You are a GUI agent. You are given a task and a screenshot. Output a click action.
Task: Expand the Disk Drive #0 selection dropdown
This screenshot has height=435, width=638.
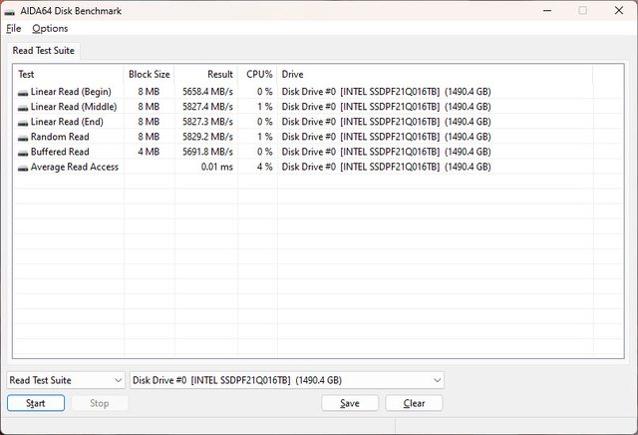(287, 380)
